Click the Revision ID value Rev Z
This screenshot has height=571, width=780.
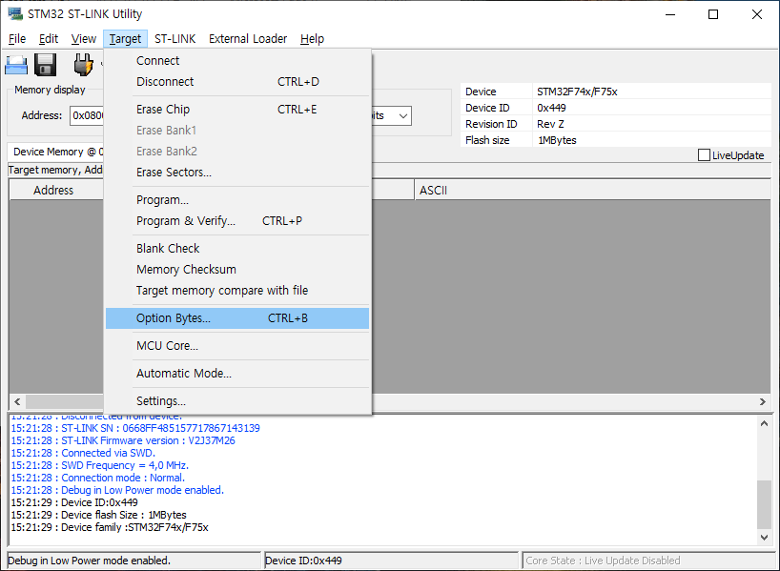coord(550,124)
